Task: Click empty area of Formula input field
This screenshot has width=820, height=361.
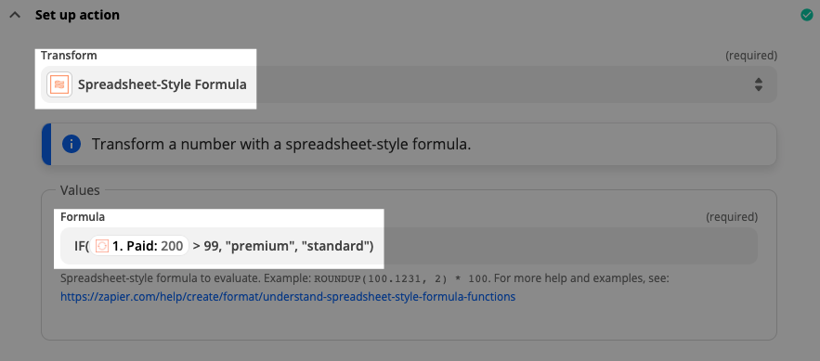Action: (x=570, y=246)
